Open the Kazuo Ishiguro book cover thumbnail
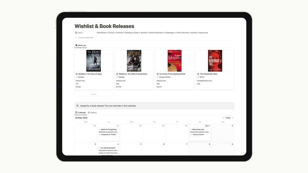 (x=174, y=61)
